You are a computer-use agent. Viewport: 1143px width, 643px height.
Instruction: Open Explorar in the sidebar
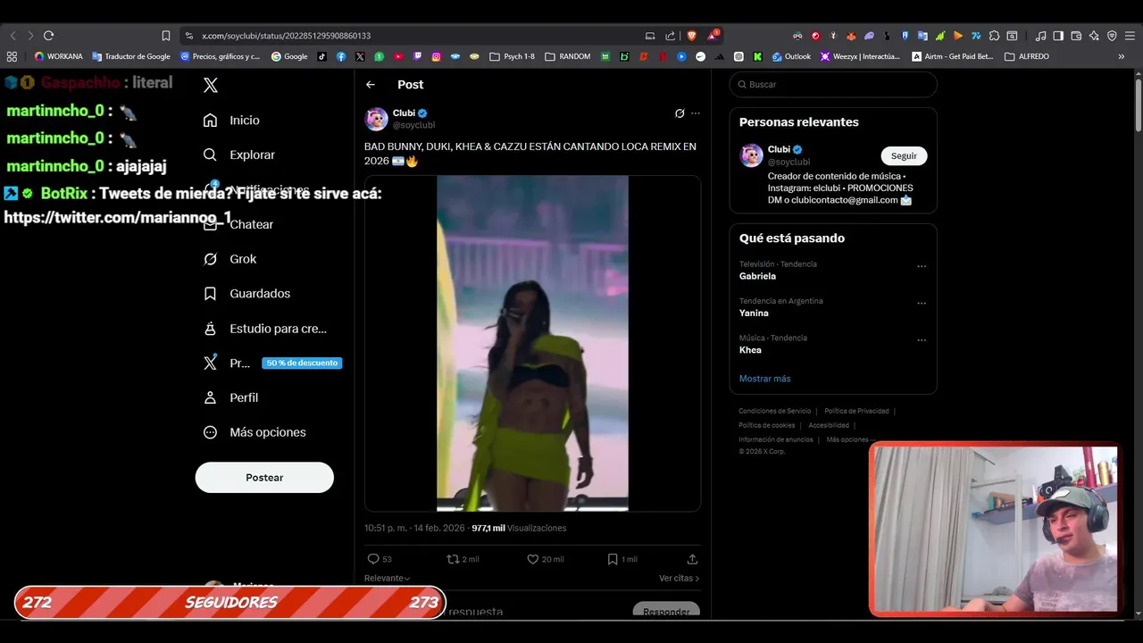click(238, 154)
